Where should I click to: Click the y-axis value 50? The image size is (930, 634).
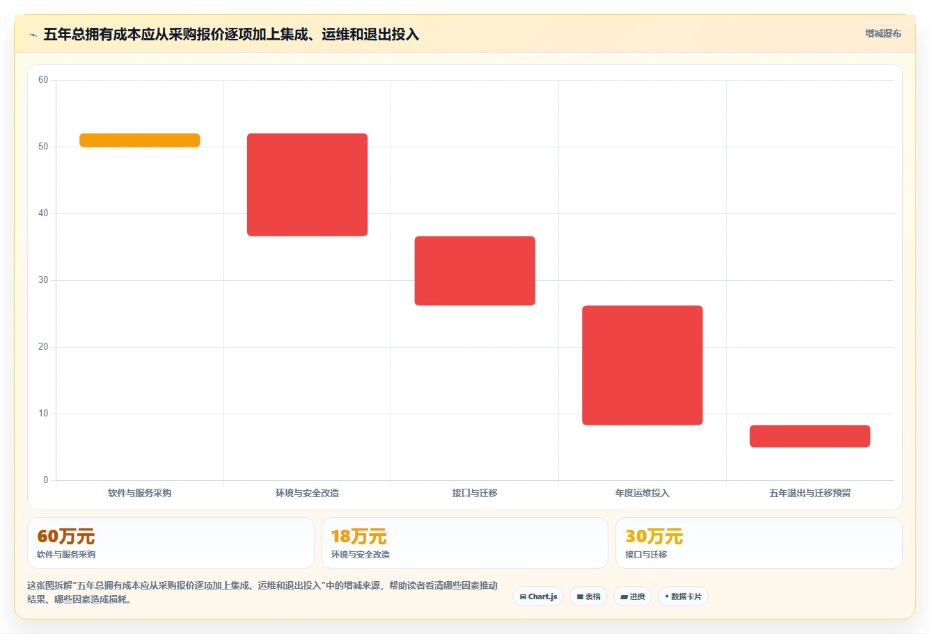(x=43, y=147)
